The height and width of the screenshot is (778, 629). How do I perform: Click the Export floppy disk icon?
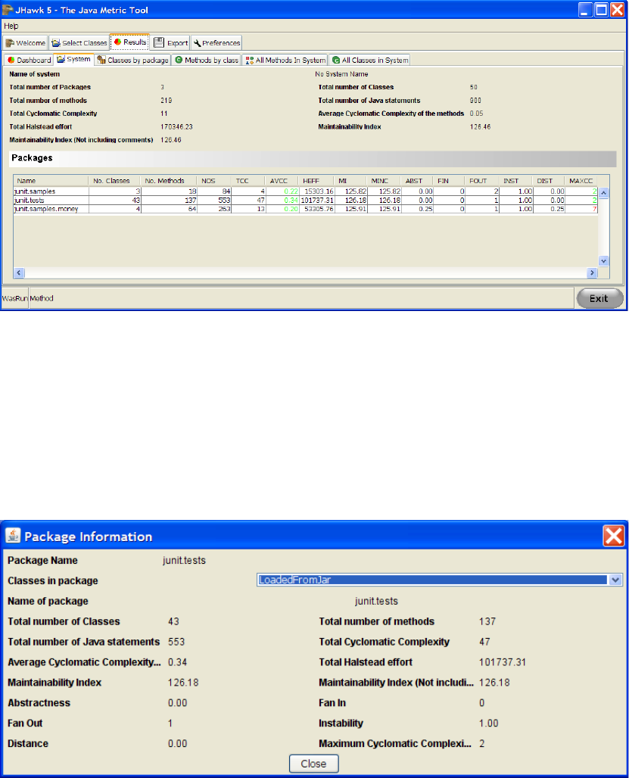[x=159, y=42]
